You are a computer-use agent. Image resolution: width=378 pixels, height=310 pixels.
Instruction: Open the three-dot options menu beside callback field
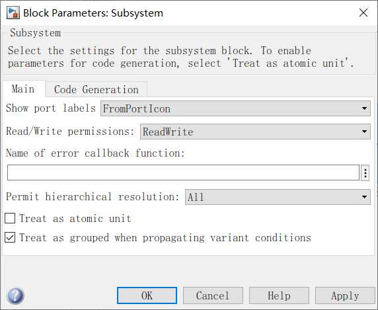click(365, 173)
